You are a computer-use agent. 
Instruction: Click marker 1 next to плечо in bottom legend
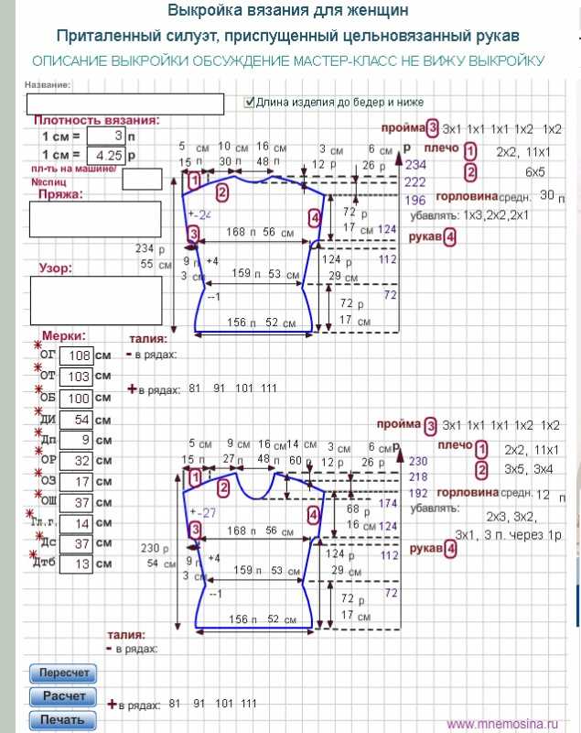(x=482, y=449)
